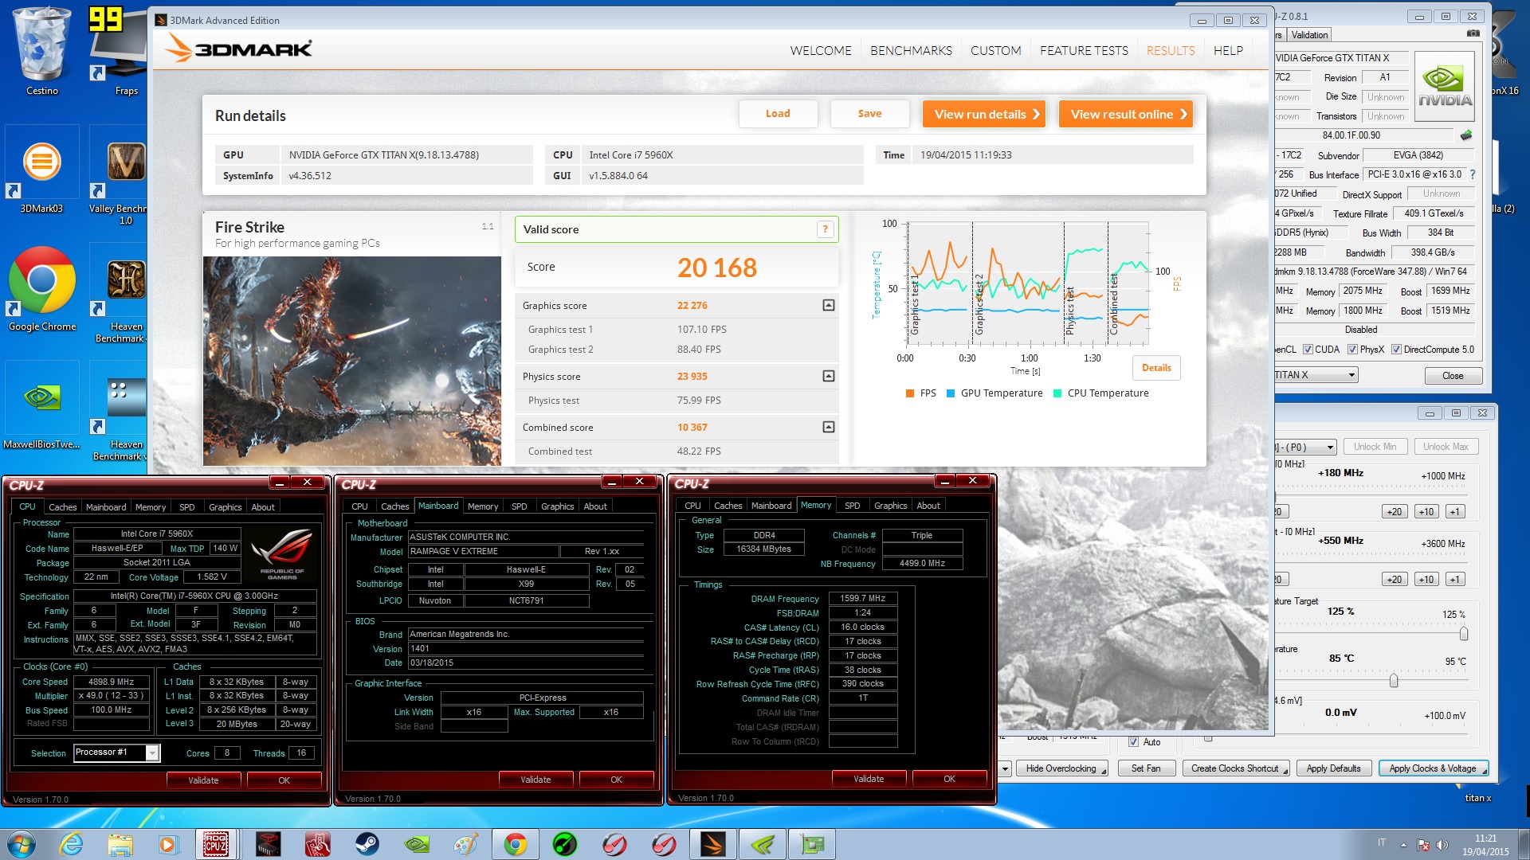Screen dimensions: 1530x860
Task: Switch to the Validation tab in GPU-Z
Action: tap(1309, 35)
